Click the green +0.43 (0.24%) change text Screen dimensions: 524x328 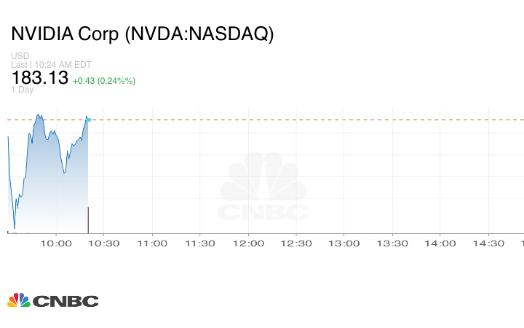click(104, 80)
